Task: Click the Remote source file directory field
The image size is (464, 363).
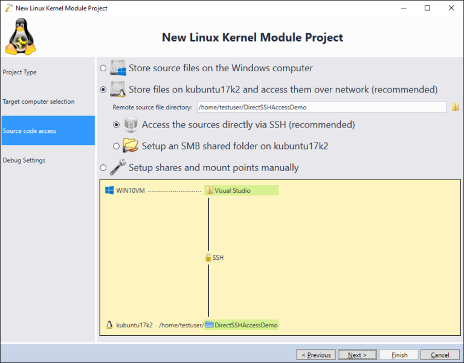Action: [321, 107]
